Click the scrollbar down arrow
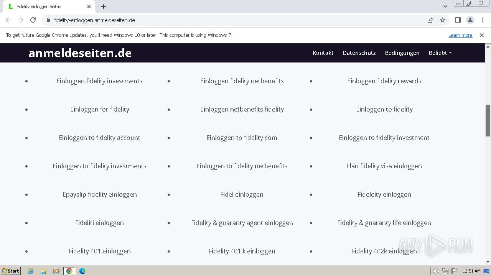Viewport: 491px width, 276px height. (x=488, y=262)
